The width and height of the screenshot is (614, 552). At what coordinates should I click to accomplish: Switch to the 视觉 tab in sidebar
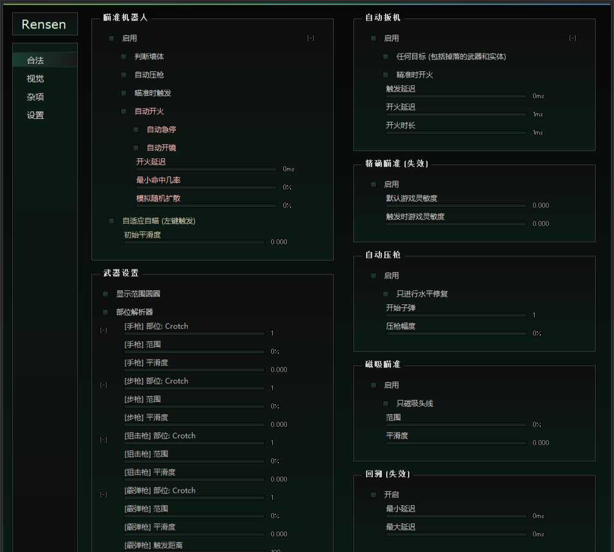coord(35,79)
